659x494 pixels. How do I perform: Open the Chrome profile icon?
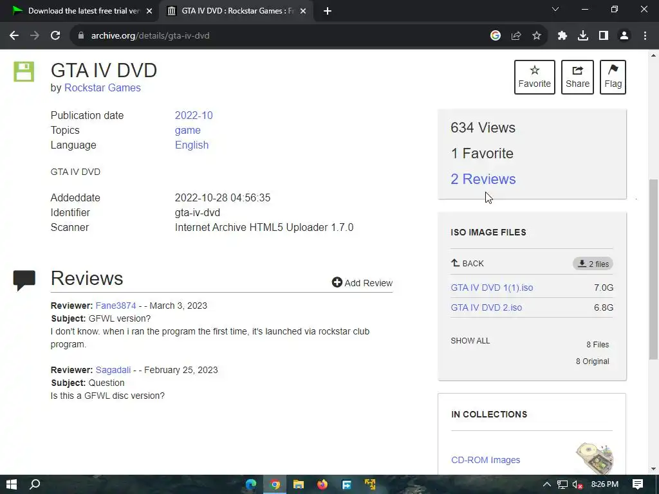(x=624, y=36)
